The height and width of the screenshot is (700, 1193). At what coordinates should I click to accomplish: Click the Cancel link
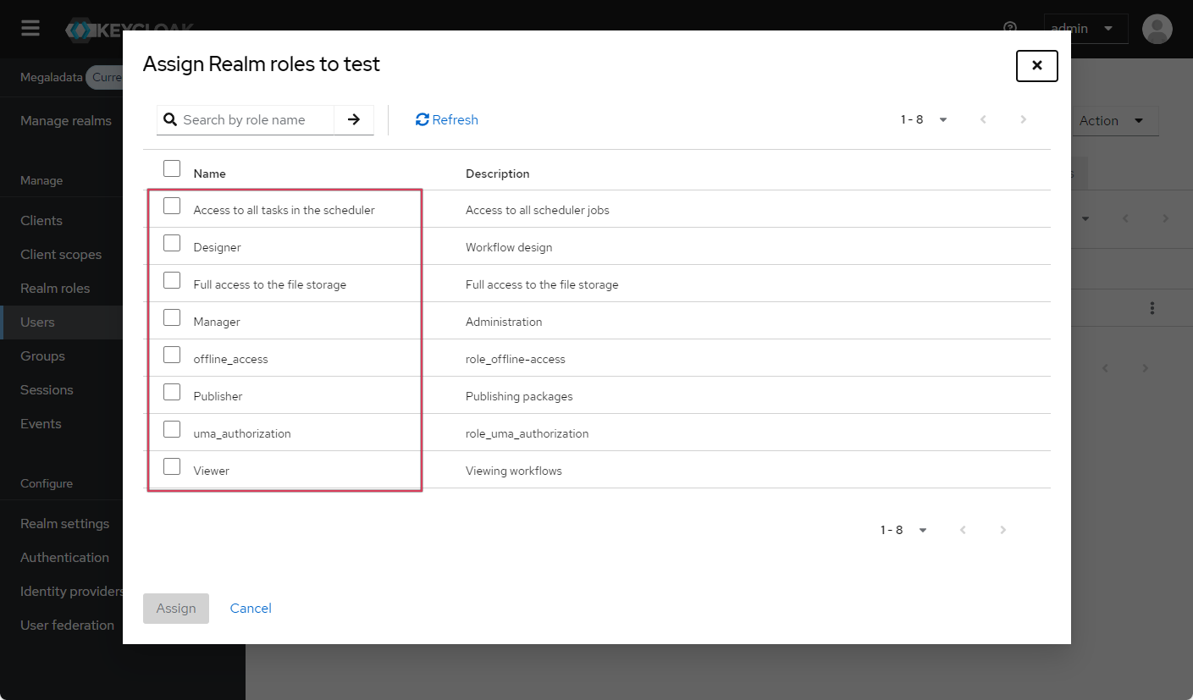(251, 608)
